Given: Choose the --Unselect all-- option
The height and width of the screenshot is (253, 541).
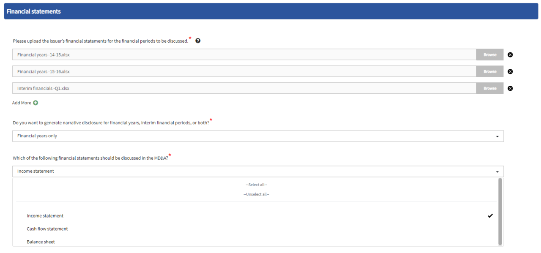Looking at the screenshot, I should coord(257,194).
